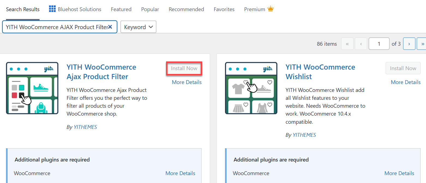
Task: Skip to the last page double-arrow
Action: point(422,44)
